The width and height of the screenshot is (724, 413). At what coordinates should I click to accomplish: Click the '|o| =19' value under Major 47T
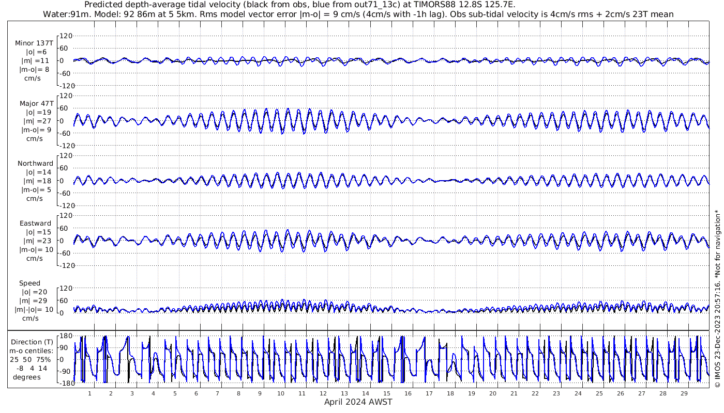[x=38, y=113]
